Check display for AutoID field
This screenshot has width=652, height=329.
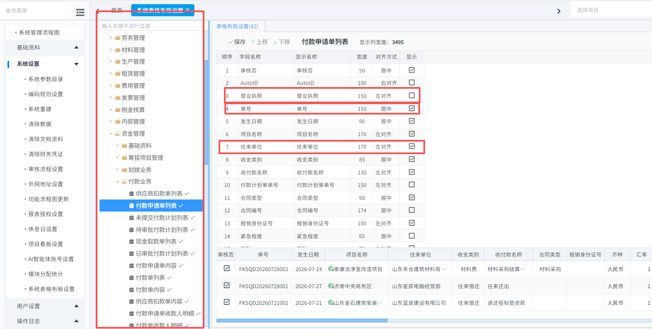coord(412,82)
